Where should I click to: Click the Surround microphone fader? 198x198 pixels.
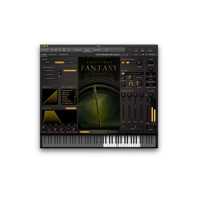coord(141,103)
